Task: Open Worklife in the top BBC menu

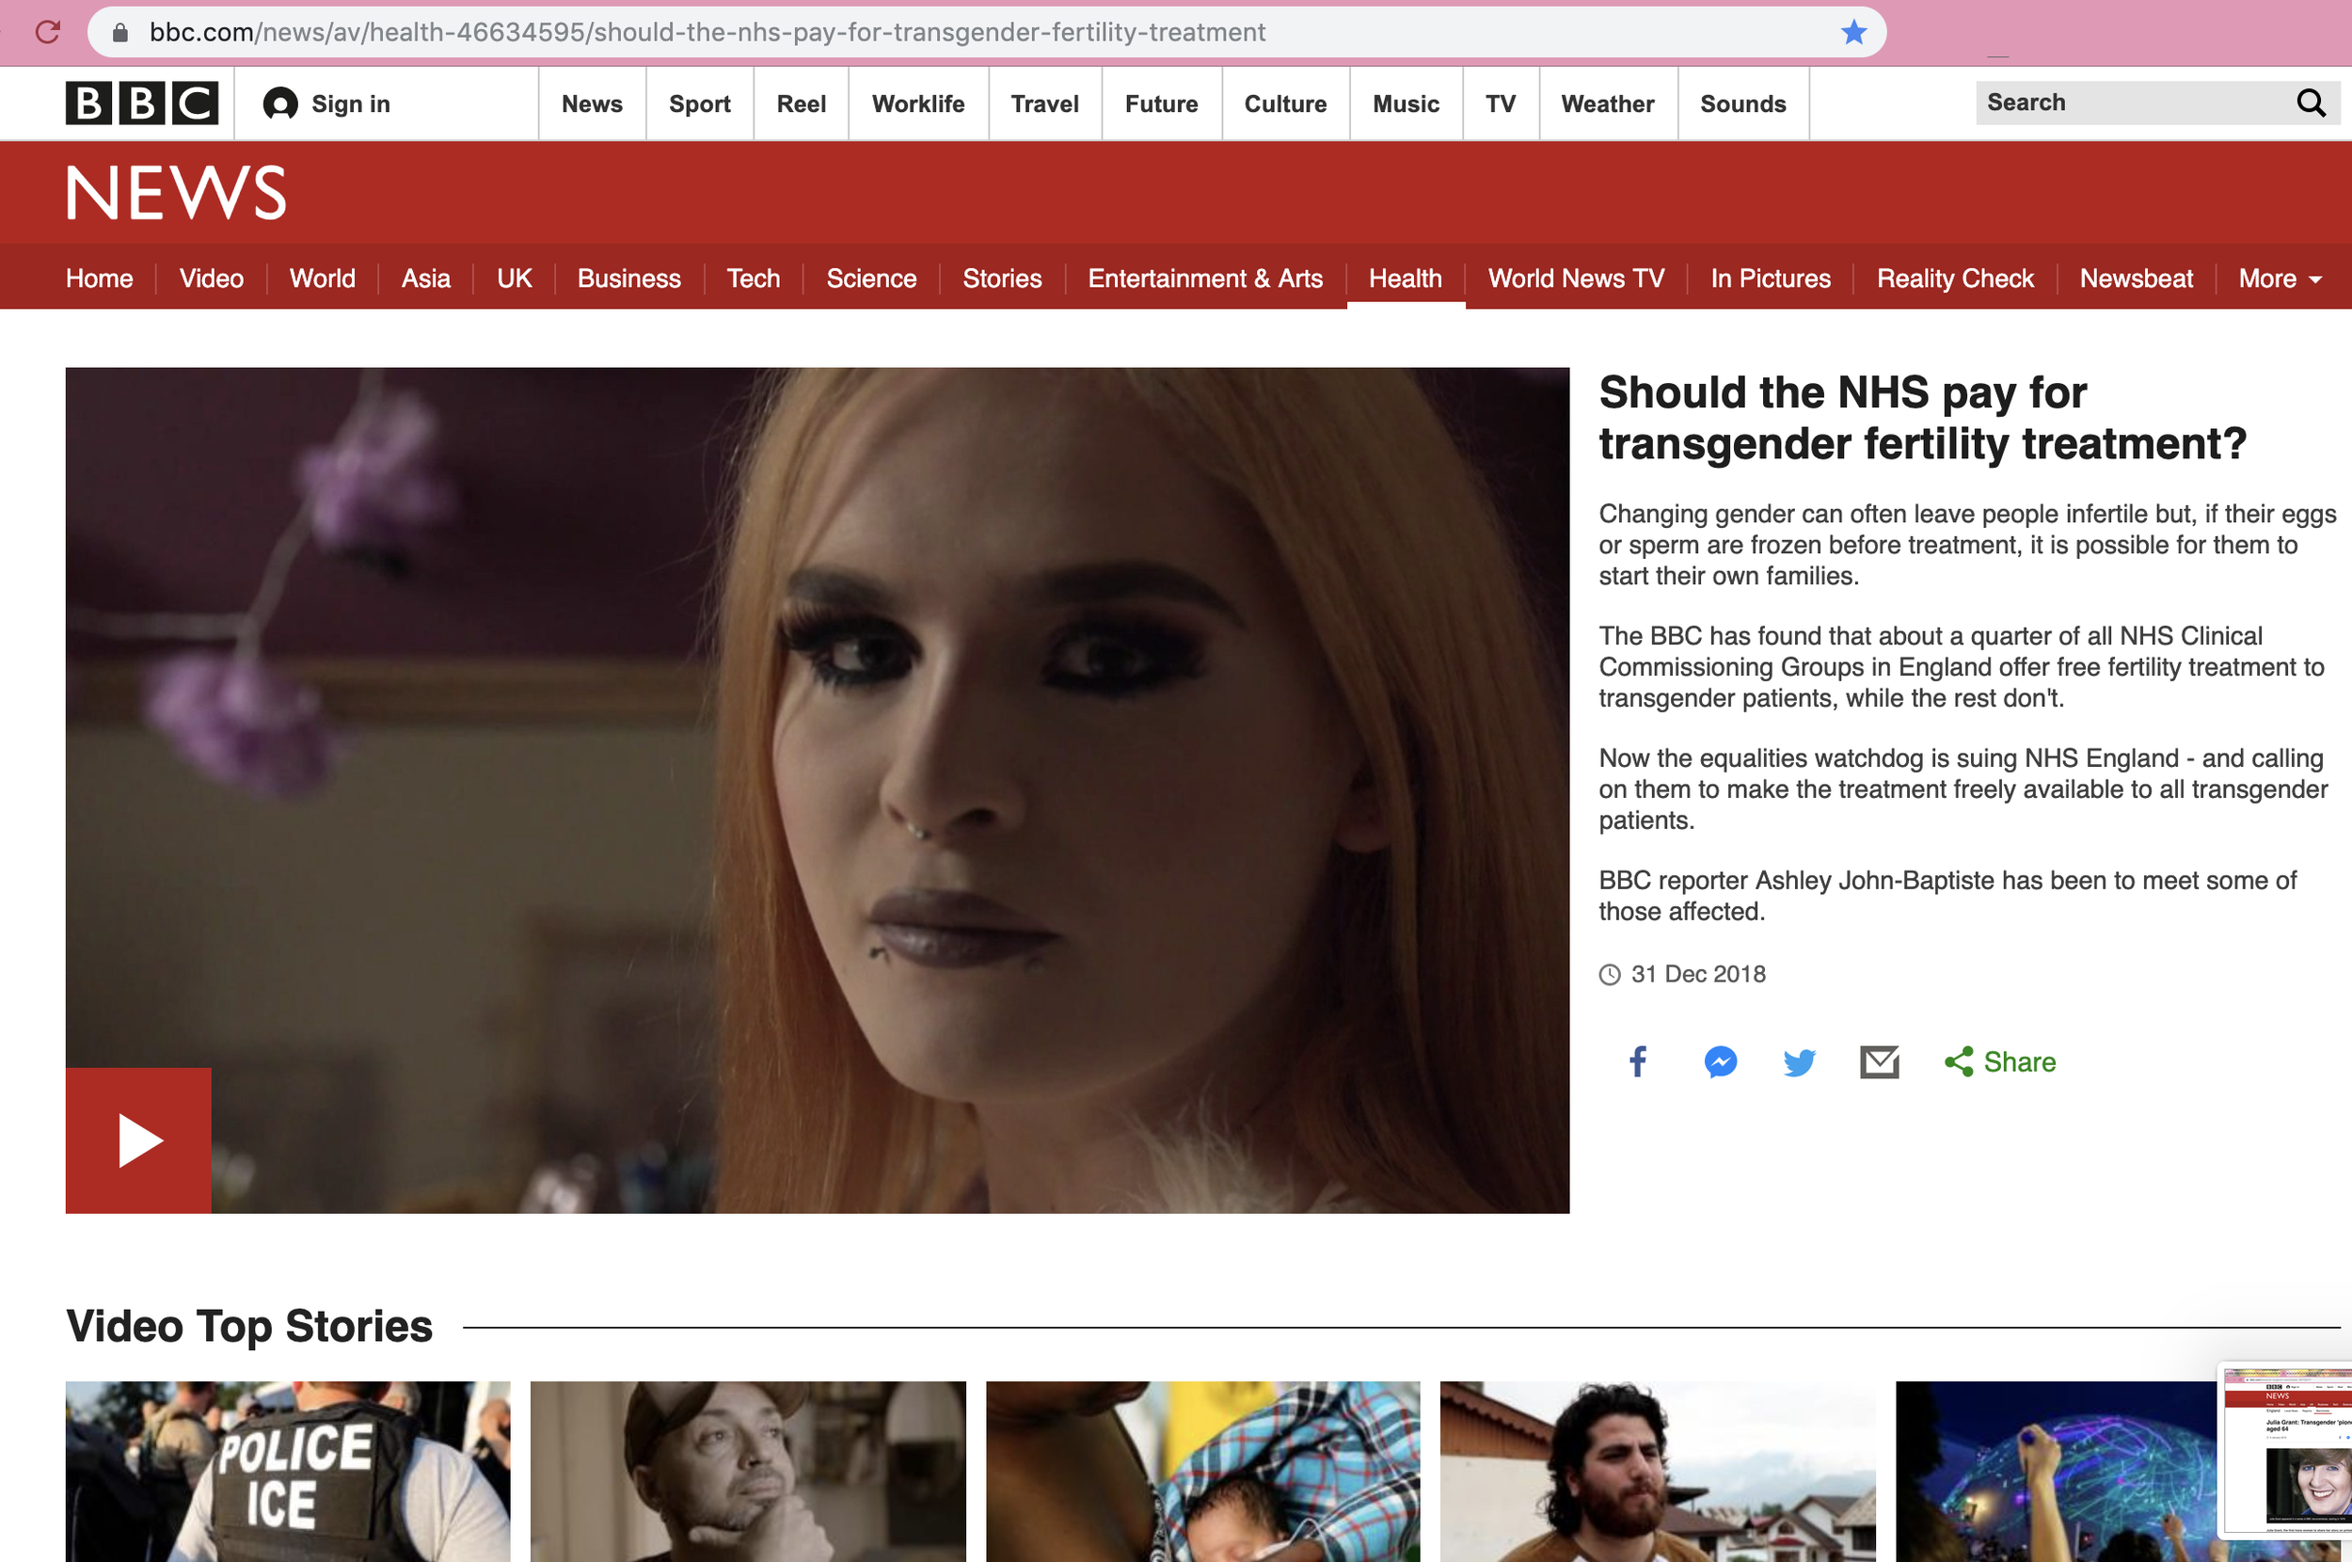Action: (918, 104)
